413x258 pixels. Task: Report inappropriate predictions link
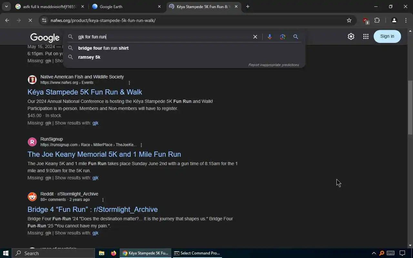tap(274, 65)
